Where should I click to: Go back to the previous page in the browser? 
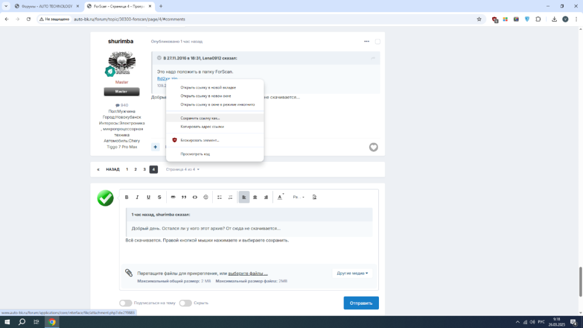click(x=6, y=19)
